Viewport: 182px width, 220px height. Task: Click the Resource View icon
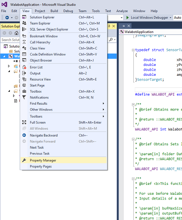click(x=24, y=79)
